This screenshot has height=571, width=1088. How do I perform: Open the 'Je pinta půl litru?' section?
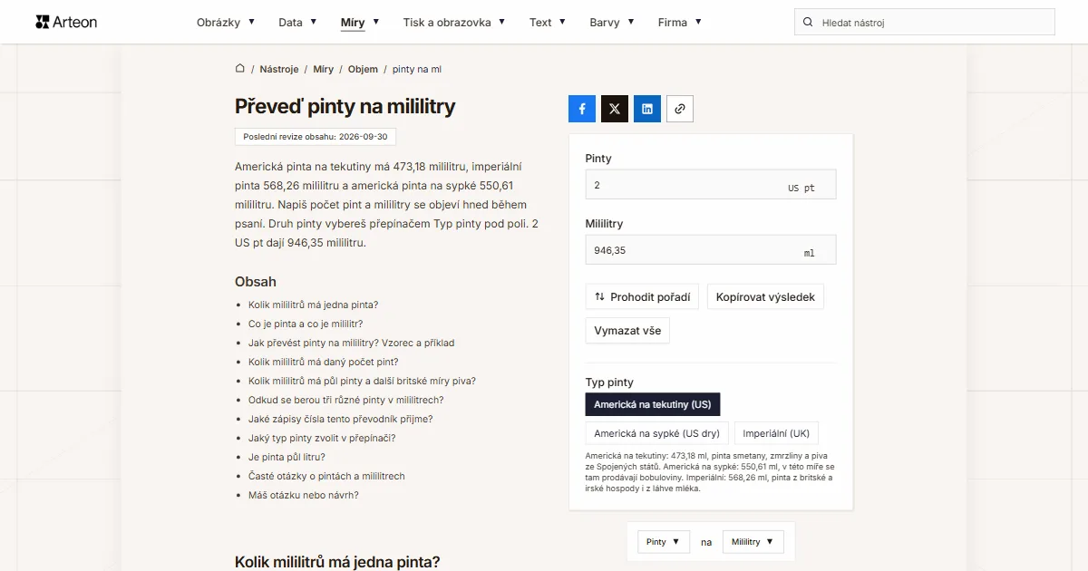(287, 457)
